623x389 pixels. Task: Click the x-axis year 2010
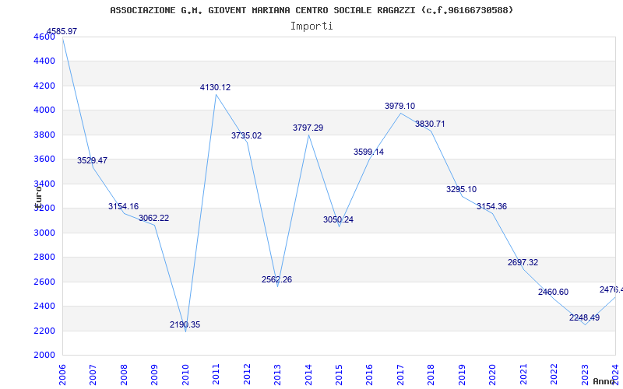(x=185, y=374)
